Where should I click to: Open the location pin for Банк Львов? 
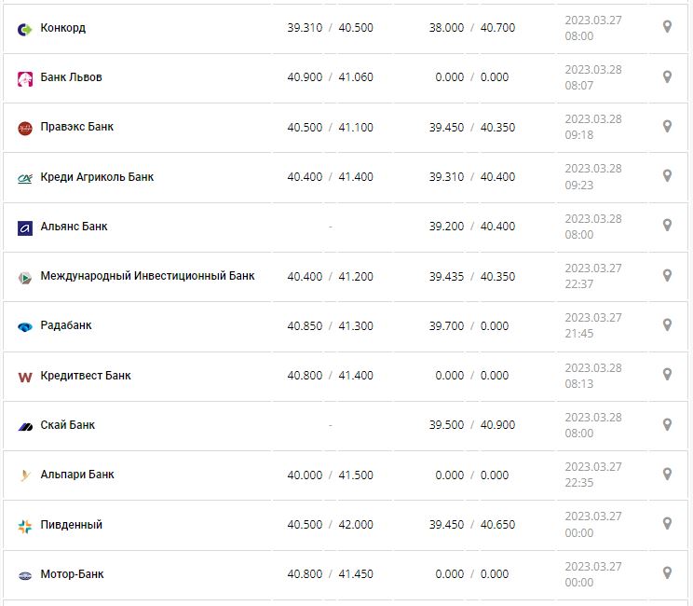click(667, 76)
